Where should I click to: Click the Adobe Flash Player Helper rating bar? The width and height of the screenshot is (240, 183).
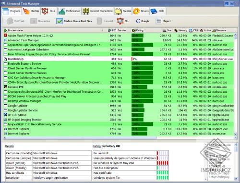(137, 36)
